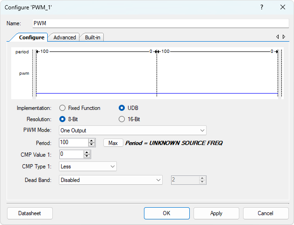This screenshot has width=294, height=225.
Task: Click the Name text field
Action: coord(160,23)
